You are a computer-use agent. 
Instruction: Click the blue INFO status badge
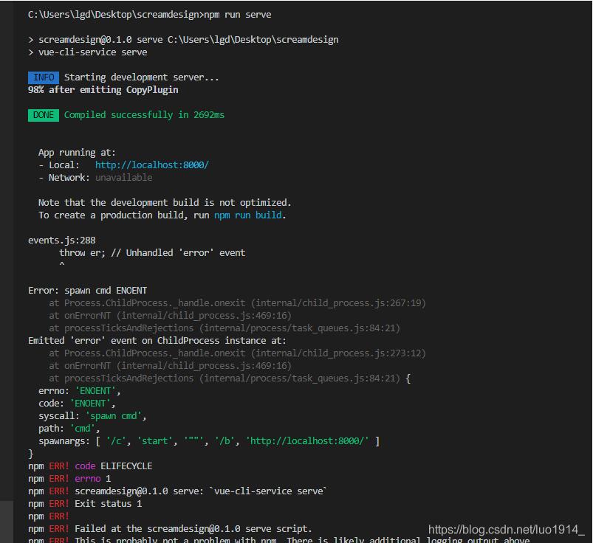tap(43, 77)
